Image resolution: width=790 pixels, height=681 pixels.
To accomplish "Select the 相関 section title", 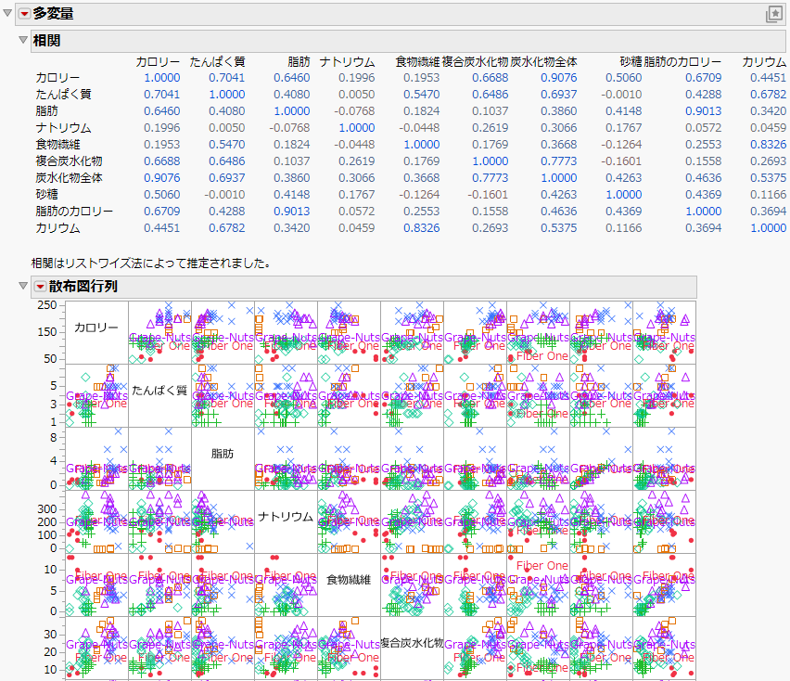I will pos(47,40).
